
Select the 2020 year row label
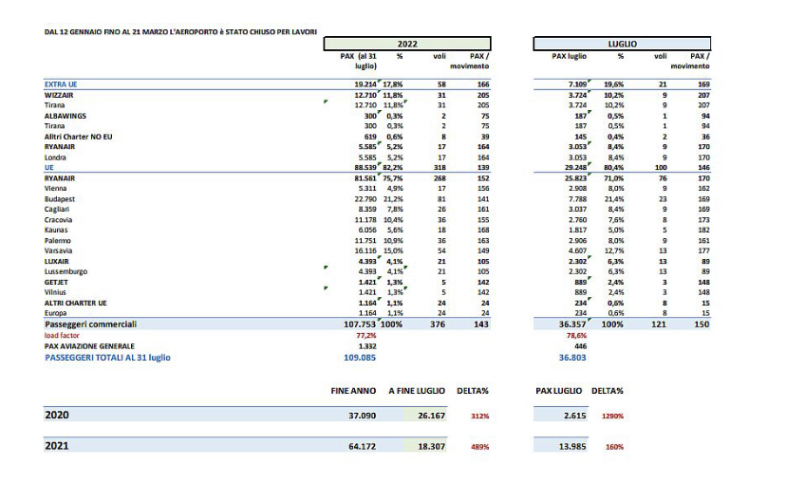click(x=57, y=415)
